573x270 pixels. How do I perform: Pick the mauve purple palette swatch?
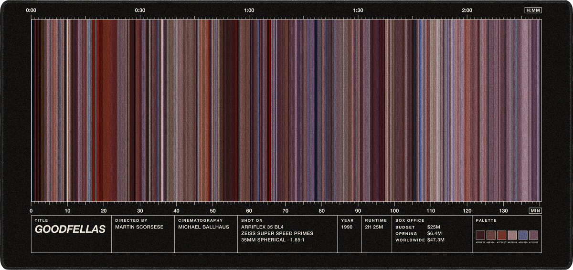[533, 235]
